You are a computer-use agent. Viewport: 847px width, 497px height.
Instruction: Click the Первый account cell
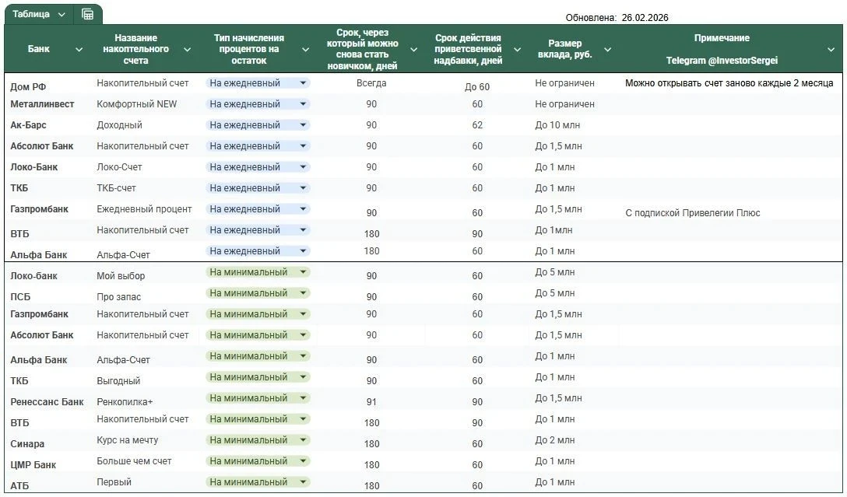tap(114, 482)
